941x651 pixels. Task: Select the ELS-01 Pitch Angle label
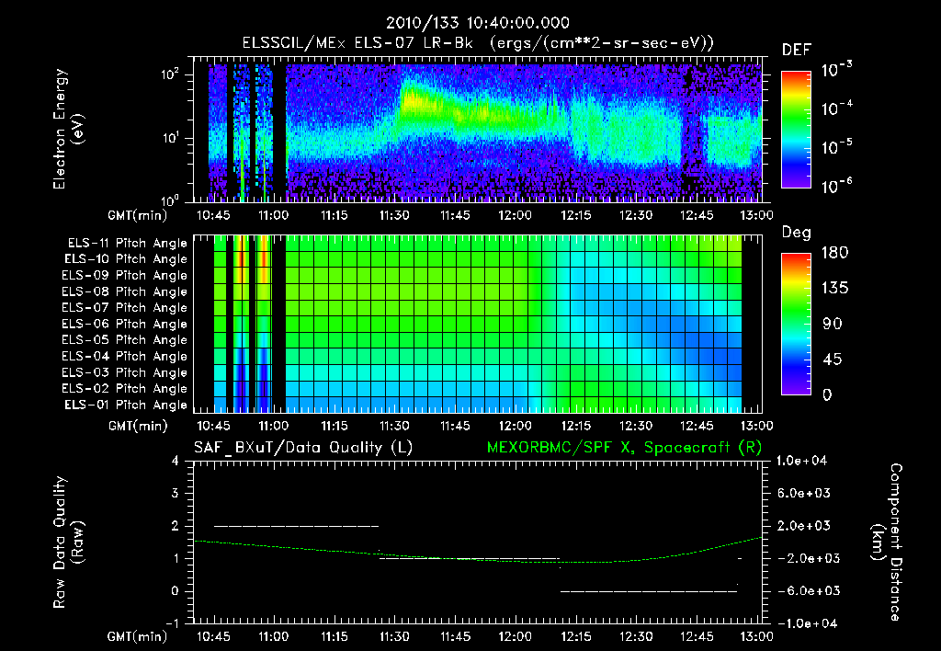(126, 405)
